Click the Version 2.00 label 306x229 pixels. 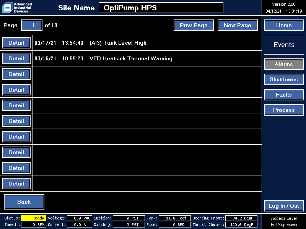point(283,4)
